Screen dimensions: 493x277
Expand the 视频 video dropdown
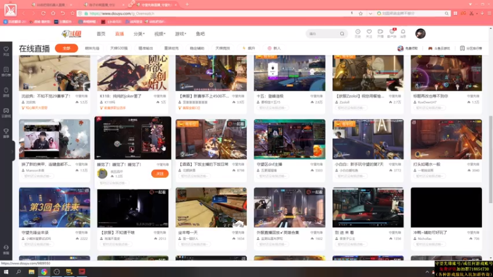click(x=160, y=34)
